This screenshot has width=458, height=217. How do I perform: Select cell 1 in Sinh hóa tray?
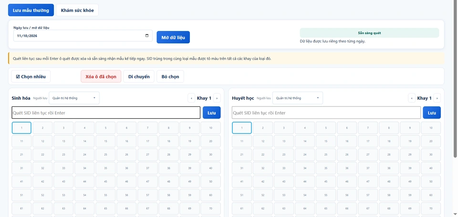[x=21, y=128]
